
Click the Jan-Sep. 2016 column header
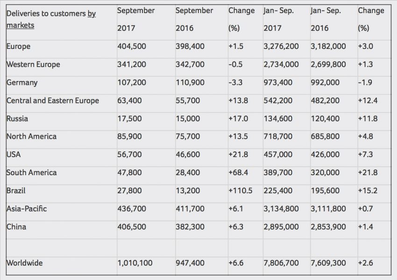point(326,20)
